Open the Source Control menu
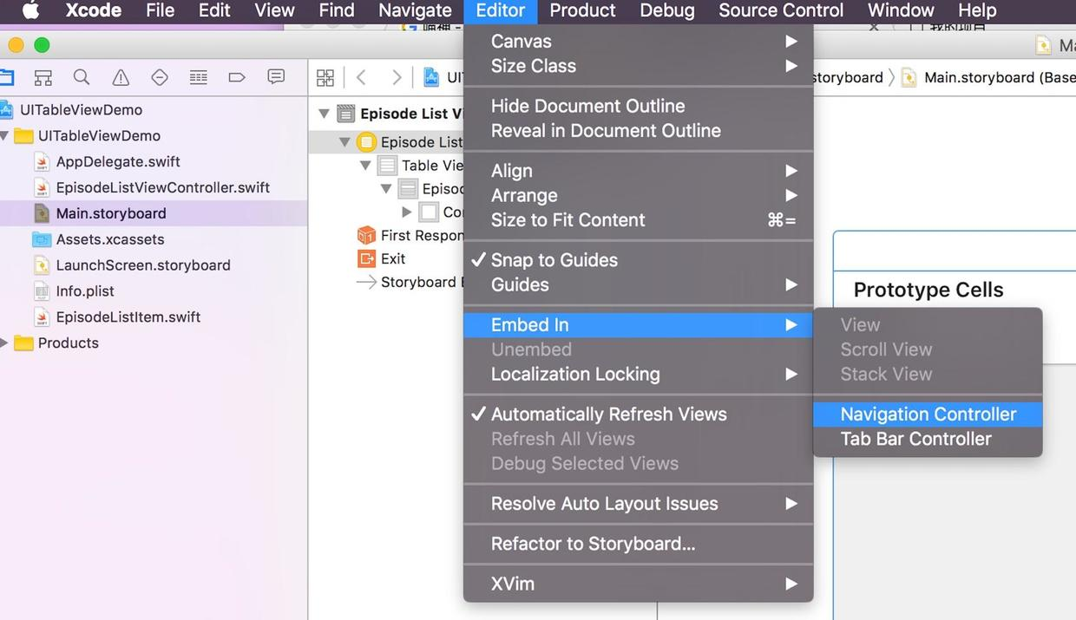This screenshot has height=620, width=1076. pos(781,10)
